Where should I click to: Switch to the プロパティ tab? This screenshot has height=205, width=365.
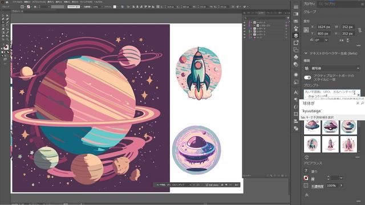pyautogui.click(x=309, y=4)
